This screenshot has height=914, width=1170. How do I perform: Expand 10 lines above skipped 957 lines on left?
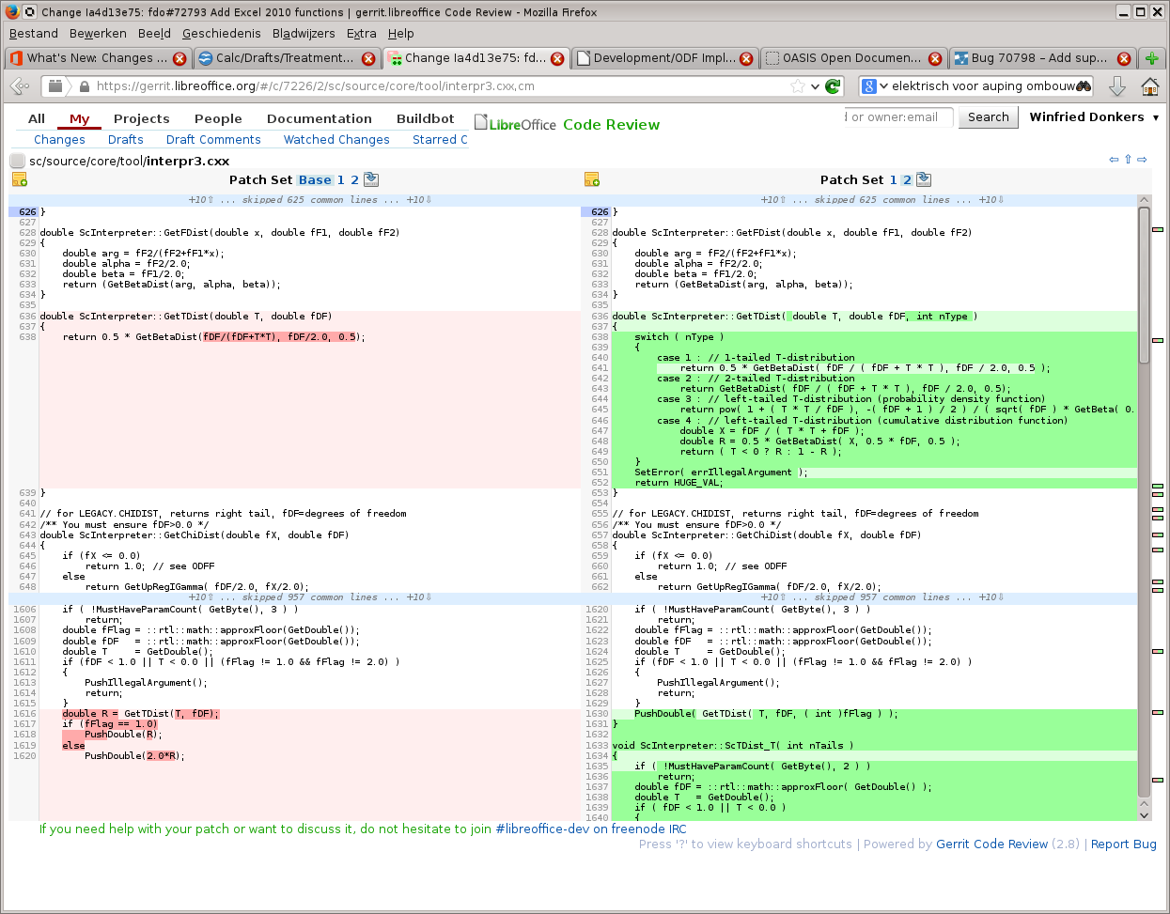[200, 597]
